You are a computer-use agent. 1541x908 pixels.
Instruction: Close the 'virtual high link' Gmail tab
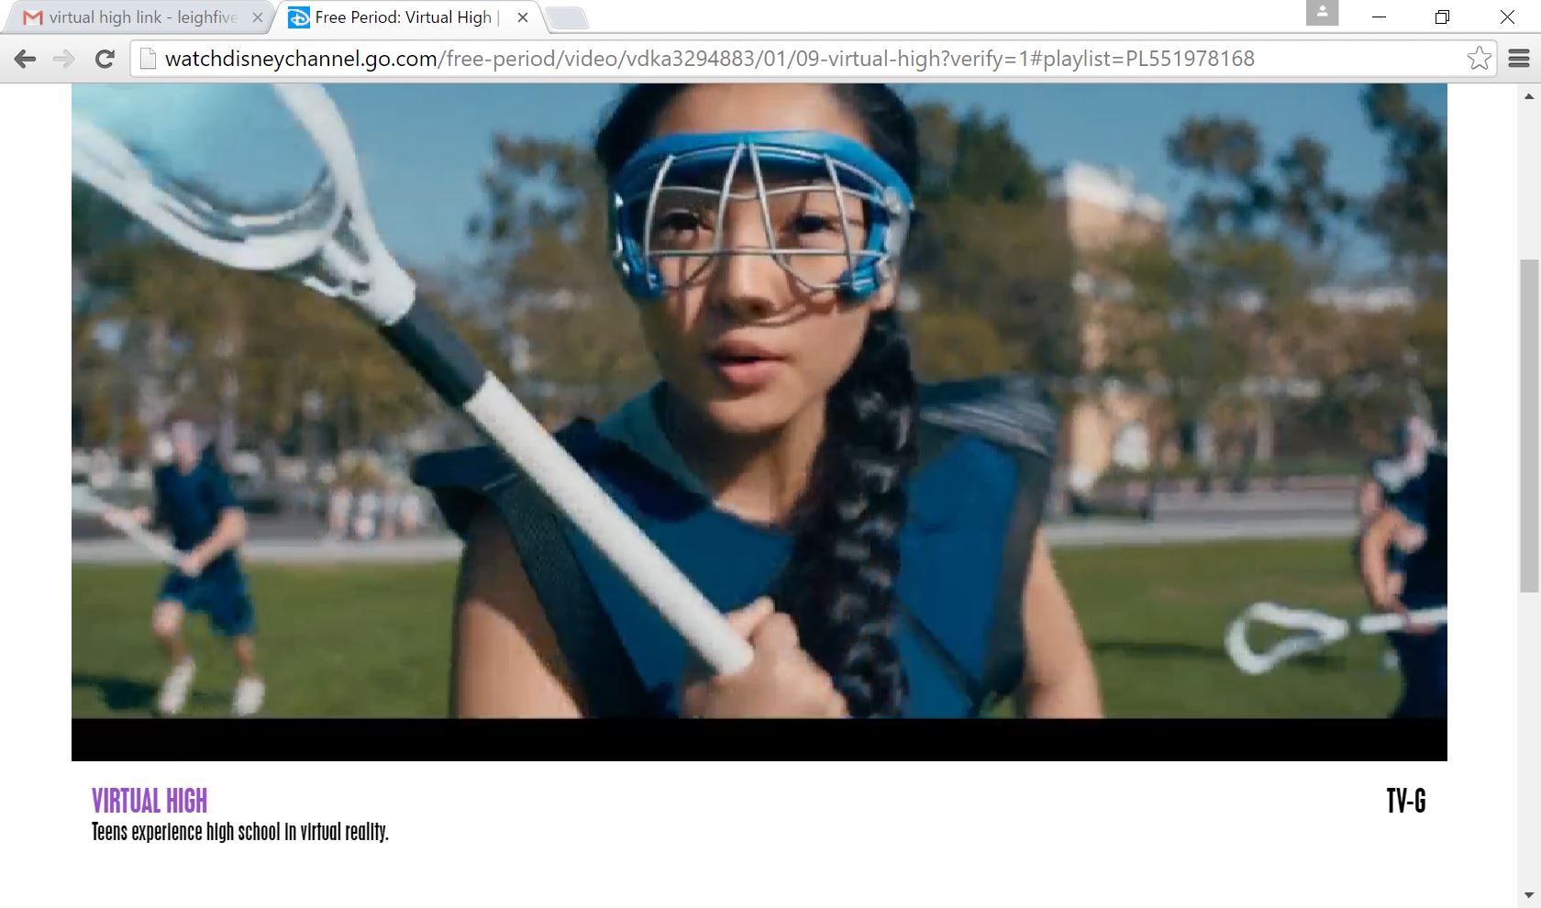coord(257,17)
